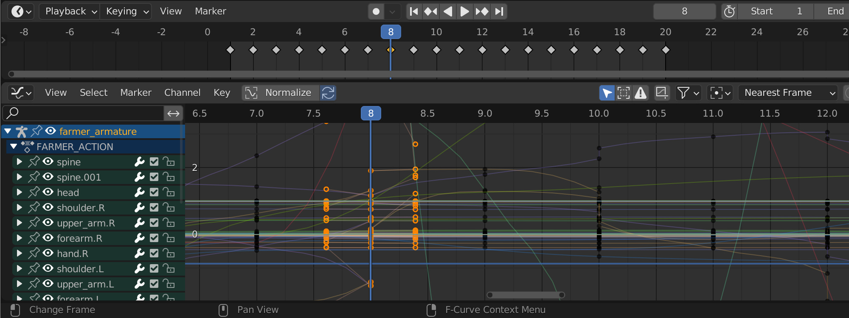Image resolution: width=849 pixels, height=318 pixels.
Task: Toggle auto keying record button
Action: [376, 11]
